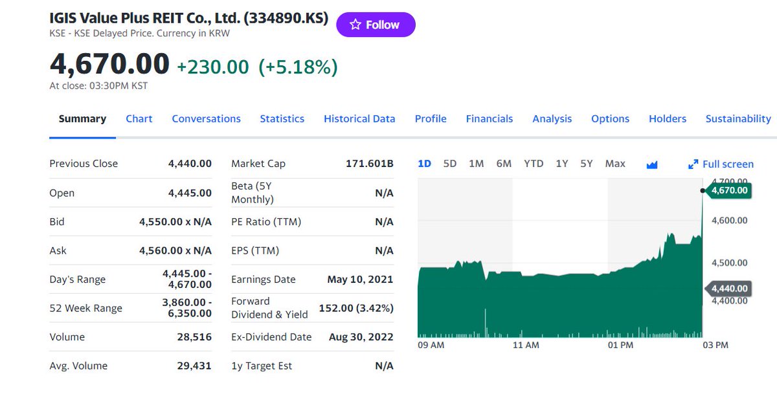Click the At close 03:30PM KST text
Screen dimensions: 777x407
98,85
